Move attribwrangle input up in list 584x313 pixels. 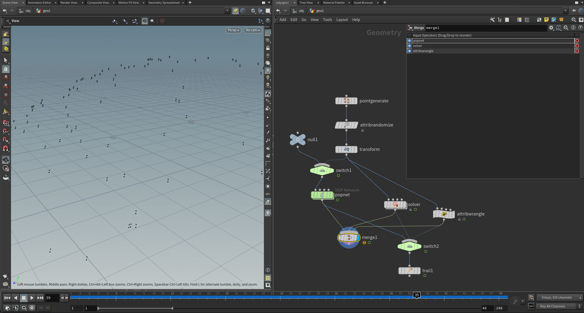(x=409, y=51)
